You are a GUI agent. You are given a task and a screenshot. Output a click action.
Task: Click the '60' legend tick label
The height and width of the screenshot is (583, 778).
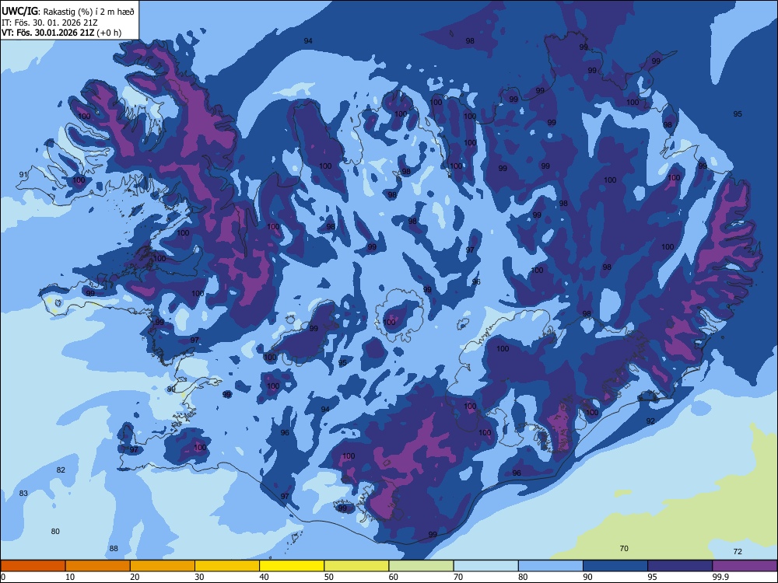[394, 577]
